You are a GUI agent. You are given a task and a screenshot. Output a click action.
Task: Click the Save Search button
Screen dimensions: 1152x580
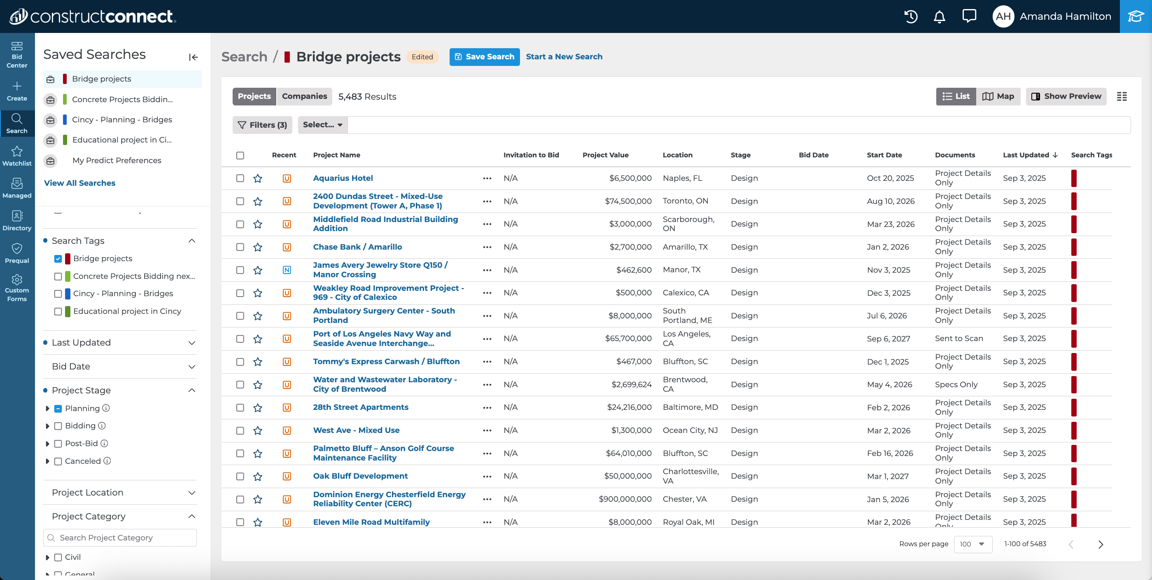click(484, 57)
